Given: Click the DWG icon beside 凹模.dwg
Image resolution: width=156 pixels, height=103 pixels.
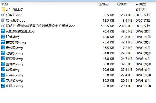Looking at the screenshot, I should click(3, 37).
